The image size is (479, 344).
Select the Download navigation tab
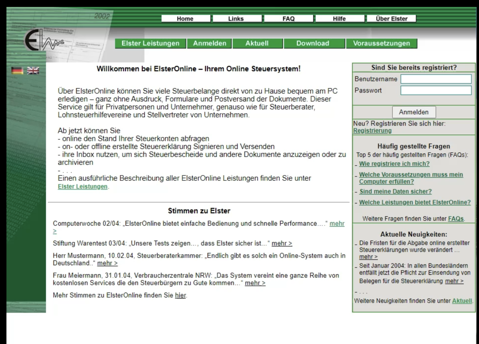click(314, 43)
